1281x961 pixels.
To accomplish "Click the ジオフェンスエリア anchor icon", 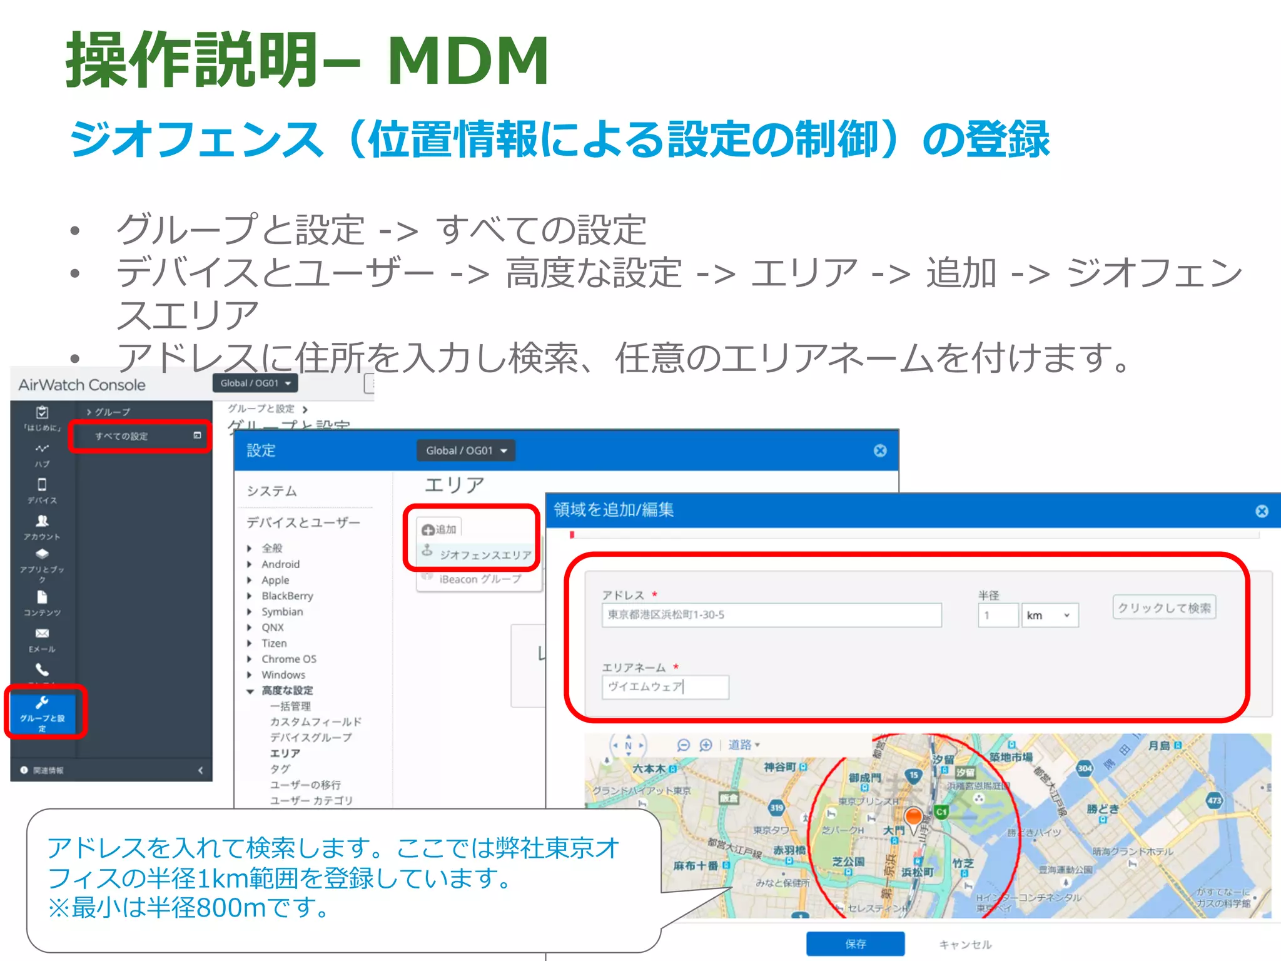I will [427, 551].
